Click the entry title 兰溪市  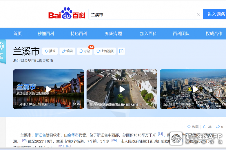click(26, 51)
